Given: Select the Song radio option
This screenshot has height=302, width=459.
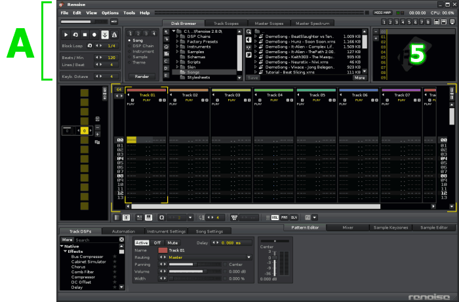Looking at the screenshot, I should [x=136, y=41].
